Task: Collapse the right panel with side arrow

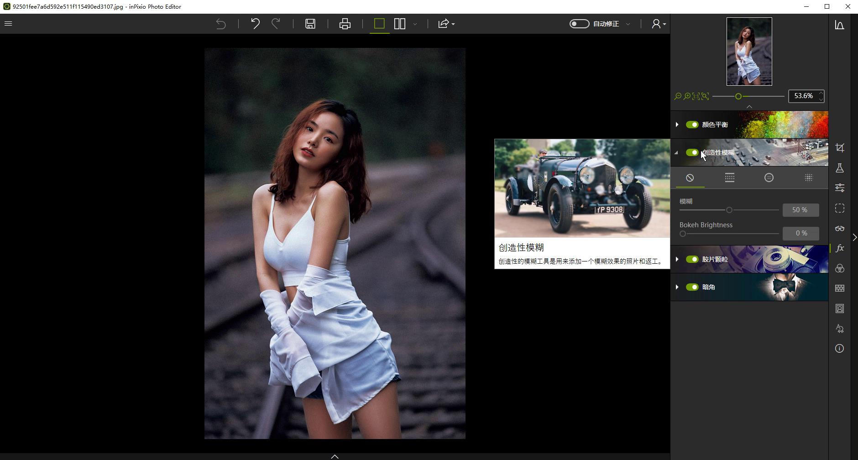Action: [x=854, y=237]
